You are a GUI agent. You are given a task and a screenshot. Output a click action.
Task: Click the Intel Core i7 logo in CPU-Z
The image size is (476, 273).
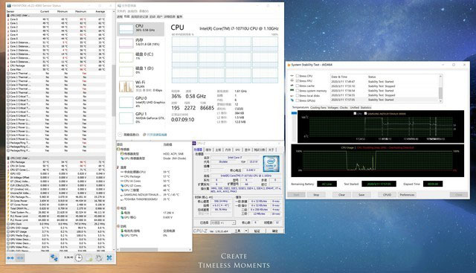click(271, 164)
